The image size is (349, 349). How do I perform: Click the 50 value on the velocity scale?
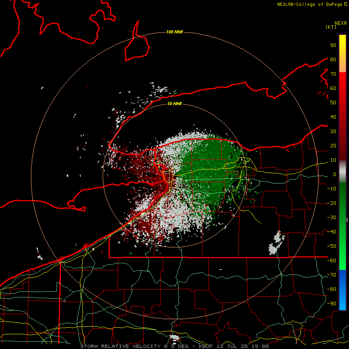pos(333,103)
